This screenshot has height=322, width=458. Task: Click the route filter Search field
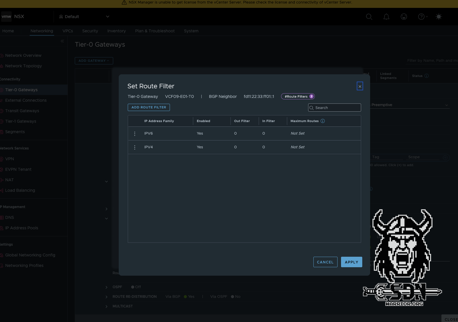click(337, 108)
